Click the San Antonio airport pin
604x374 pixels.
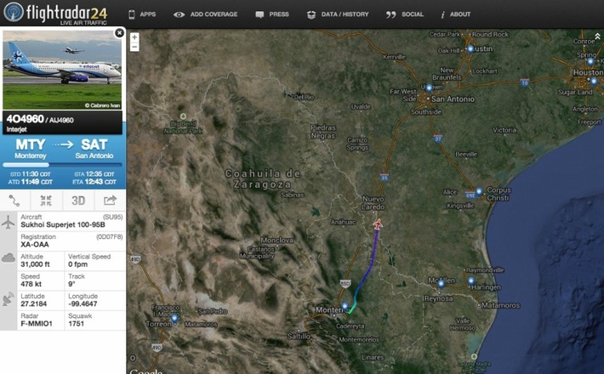[x=429, y=88]
